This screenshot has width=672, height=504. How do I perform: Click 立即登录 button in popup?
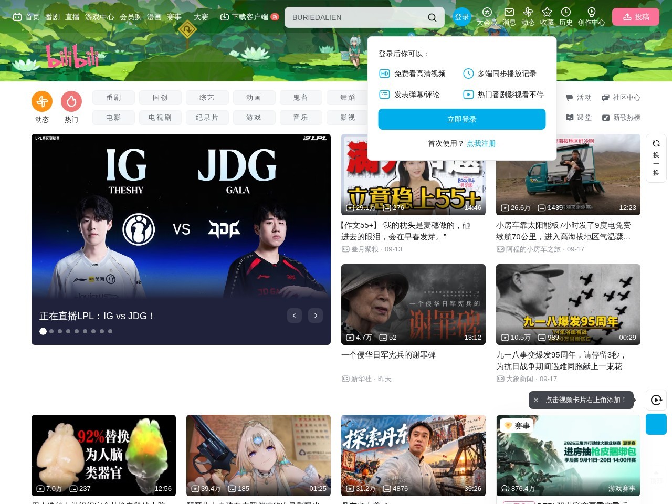coord(462,119)
